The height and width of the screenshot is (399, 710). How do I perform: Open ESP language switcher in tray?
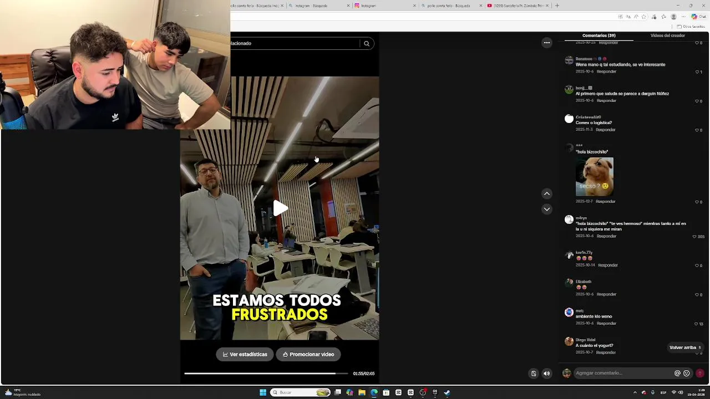tap(663, 392)
